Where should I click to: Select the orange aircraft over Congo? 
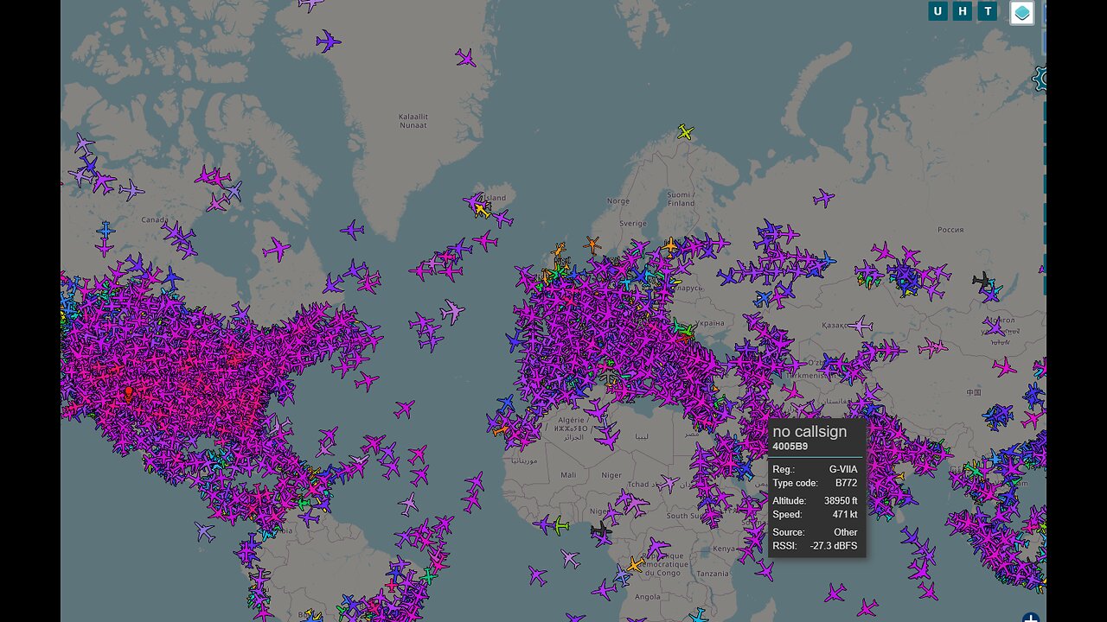(636, 565)
